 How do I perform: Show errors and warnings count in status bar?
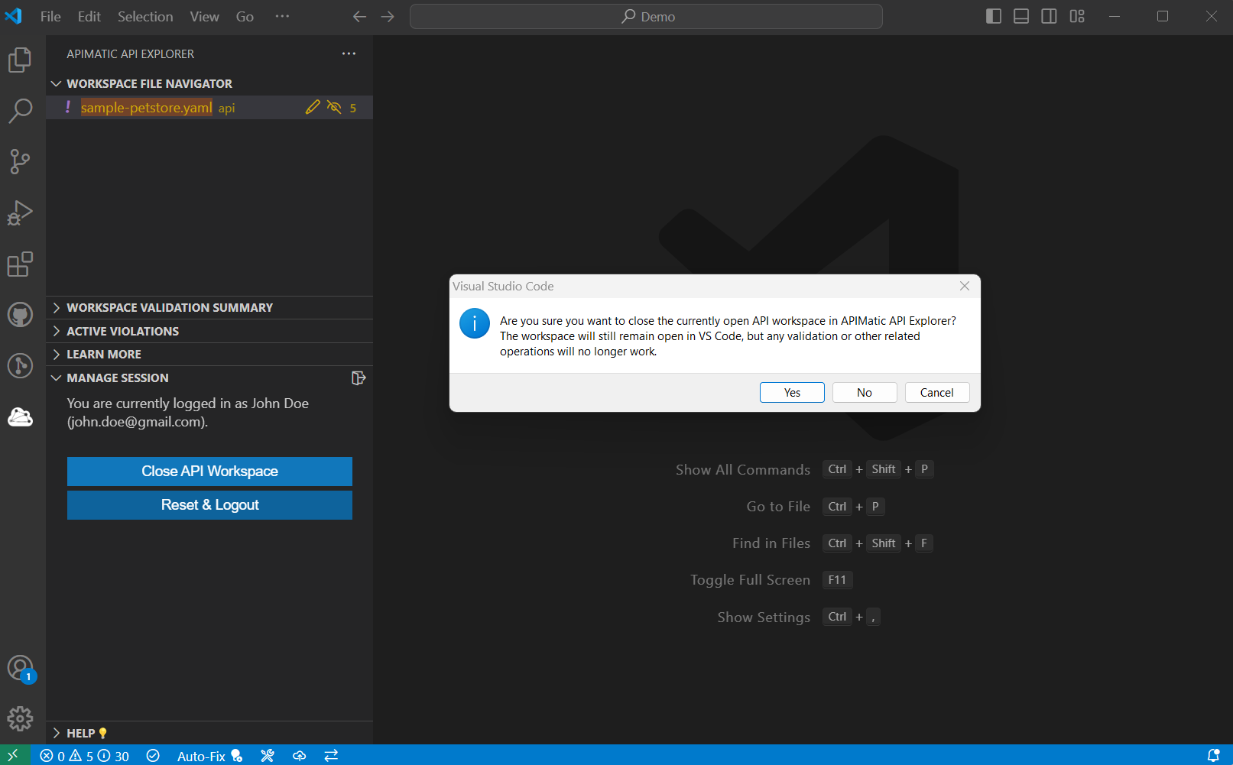click(84, 756)
